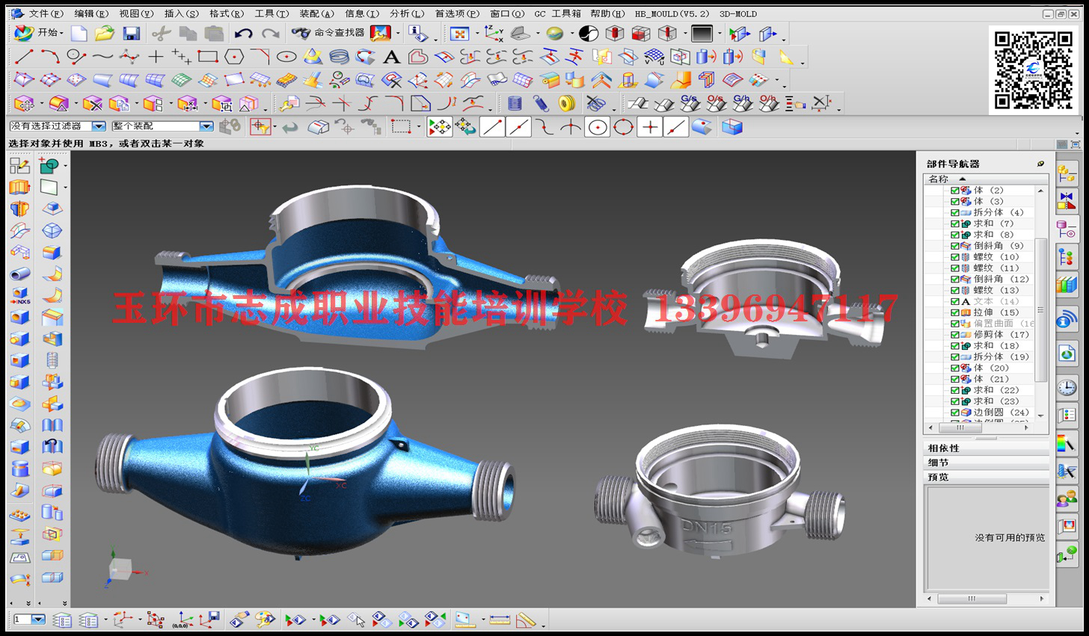1089x636 pixels.
Task: Open the 文件(F) menu
Action: pos(46,13)
